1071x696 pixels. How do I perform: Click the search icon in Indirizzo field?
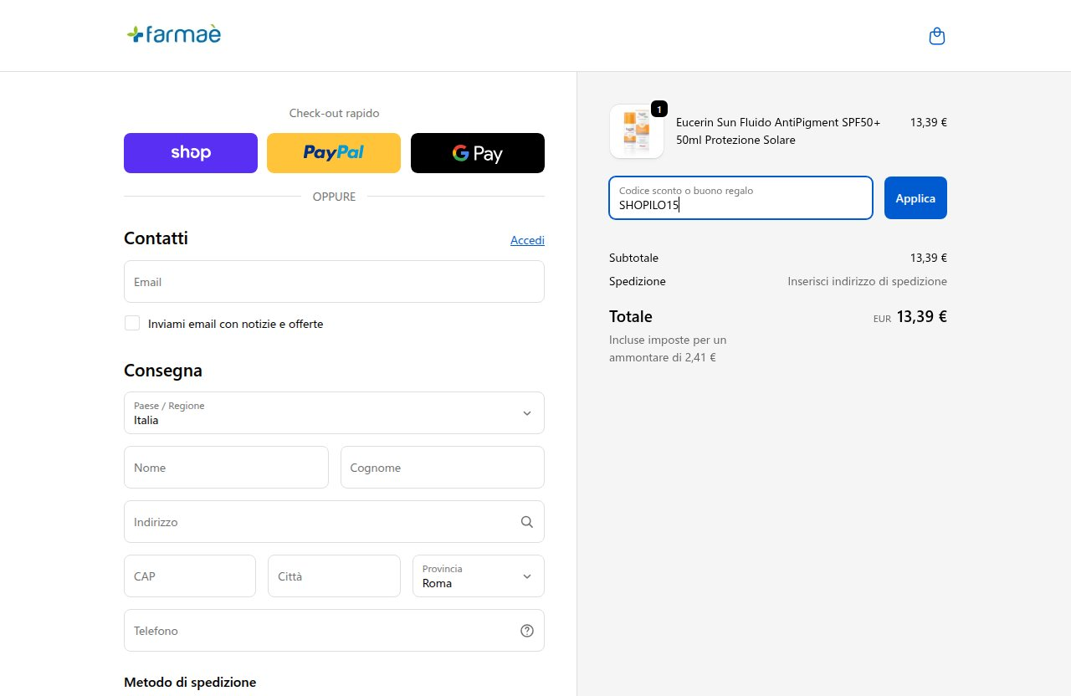tap(527, 522)
